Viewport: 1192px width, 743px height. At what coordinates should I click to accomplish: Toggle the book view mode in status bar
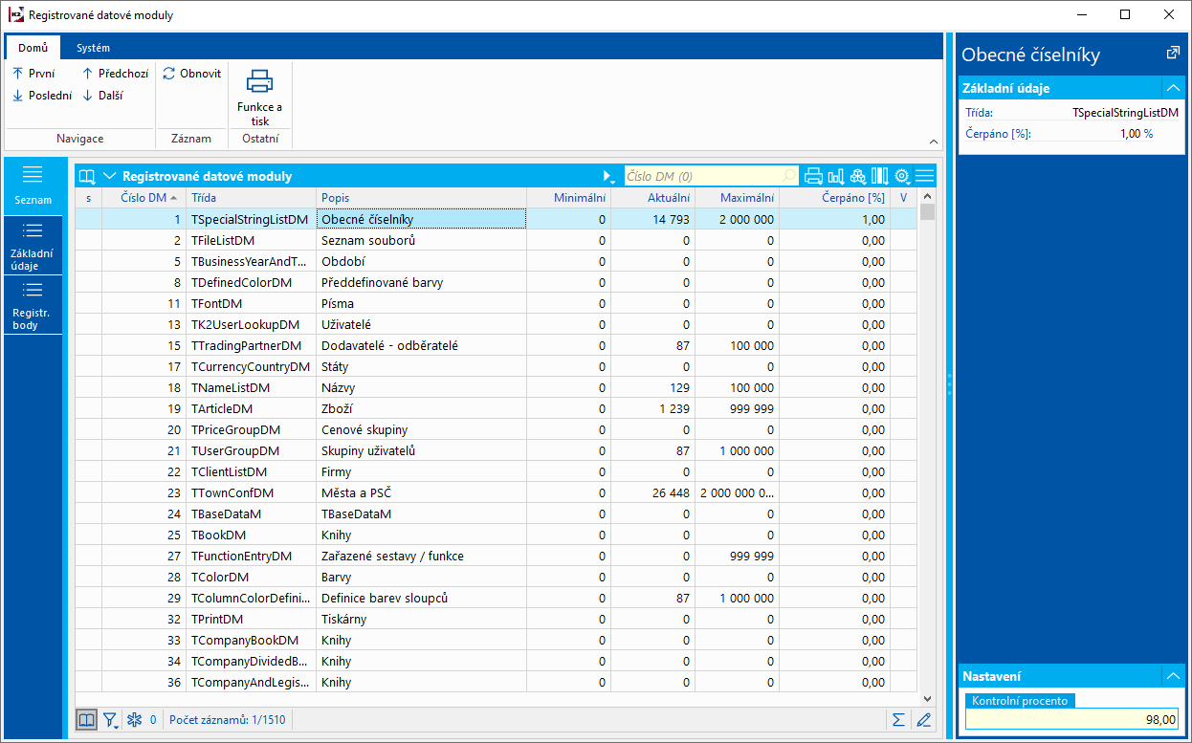coord(86,720)
